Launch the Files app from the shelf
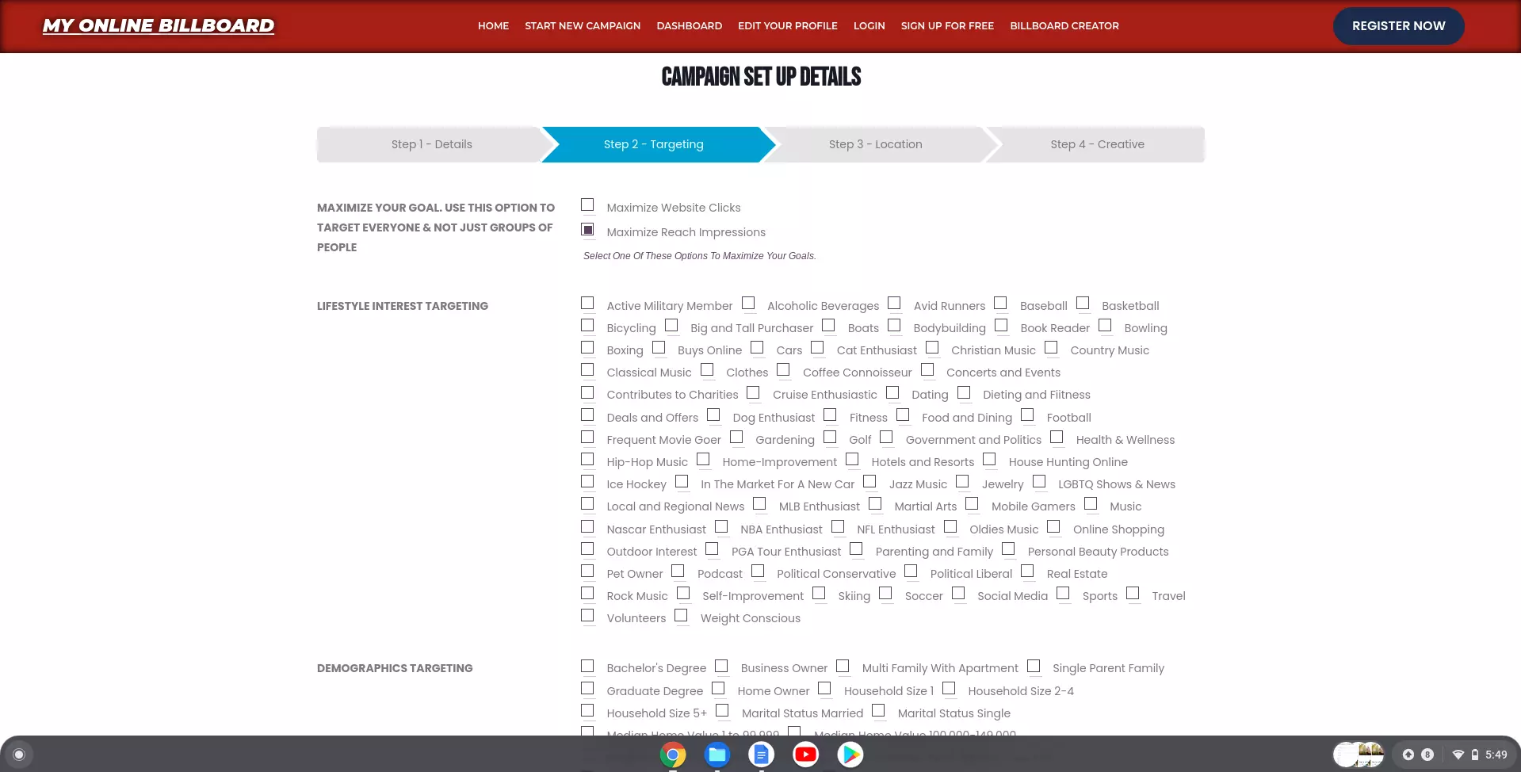The width and height of the screenshot is (1521, 772). click(717, 755)
